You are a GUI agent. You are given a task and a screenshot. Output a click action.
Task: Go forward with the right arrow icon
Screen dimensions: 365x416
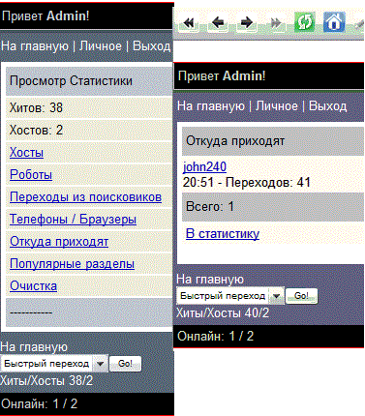pyautogui.click(x=247, y=23)
